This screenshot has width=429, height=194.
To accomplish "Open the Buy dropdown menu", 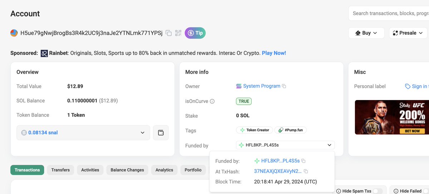I will click(x=366, y=33).
